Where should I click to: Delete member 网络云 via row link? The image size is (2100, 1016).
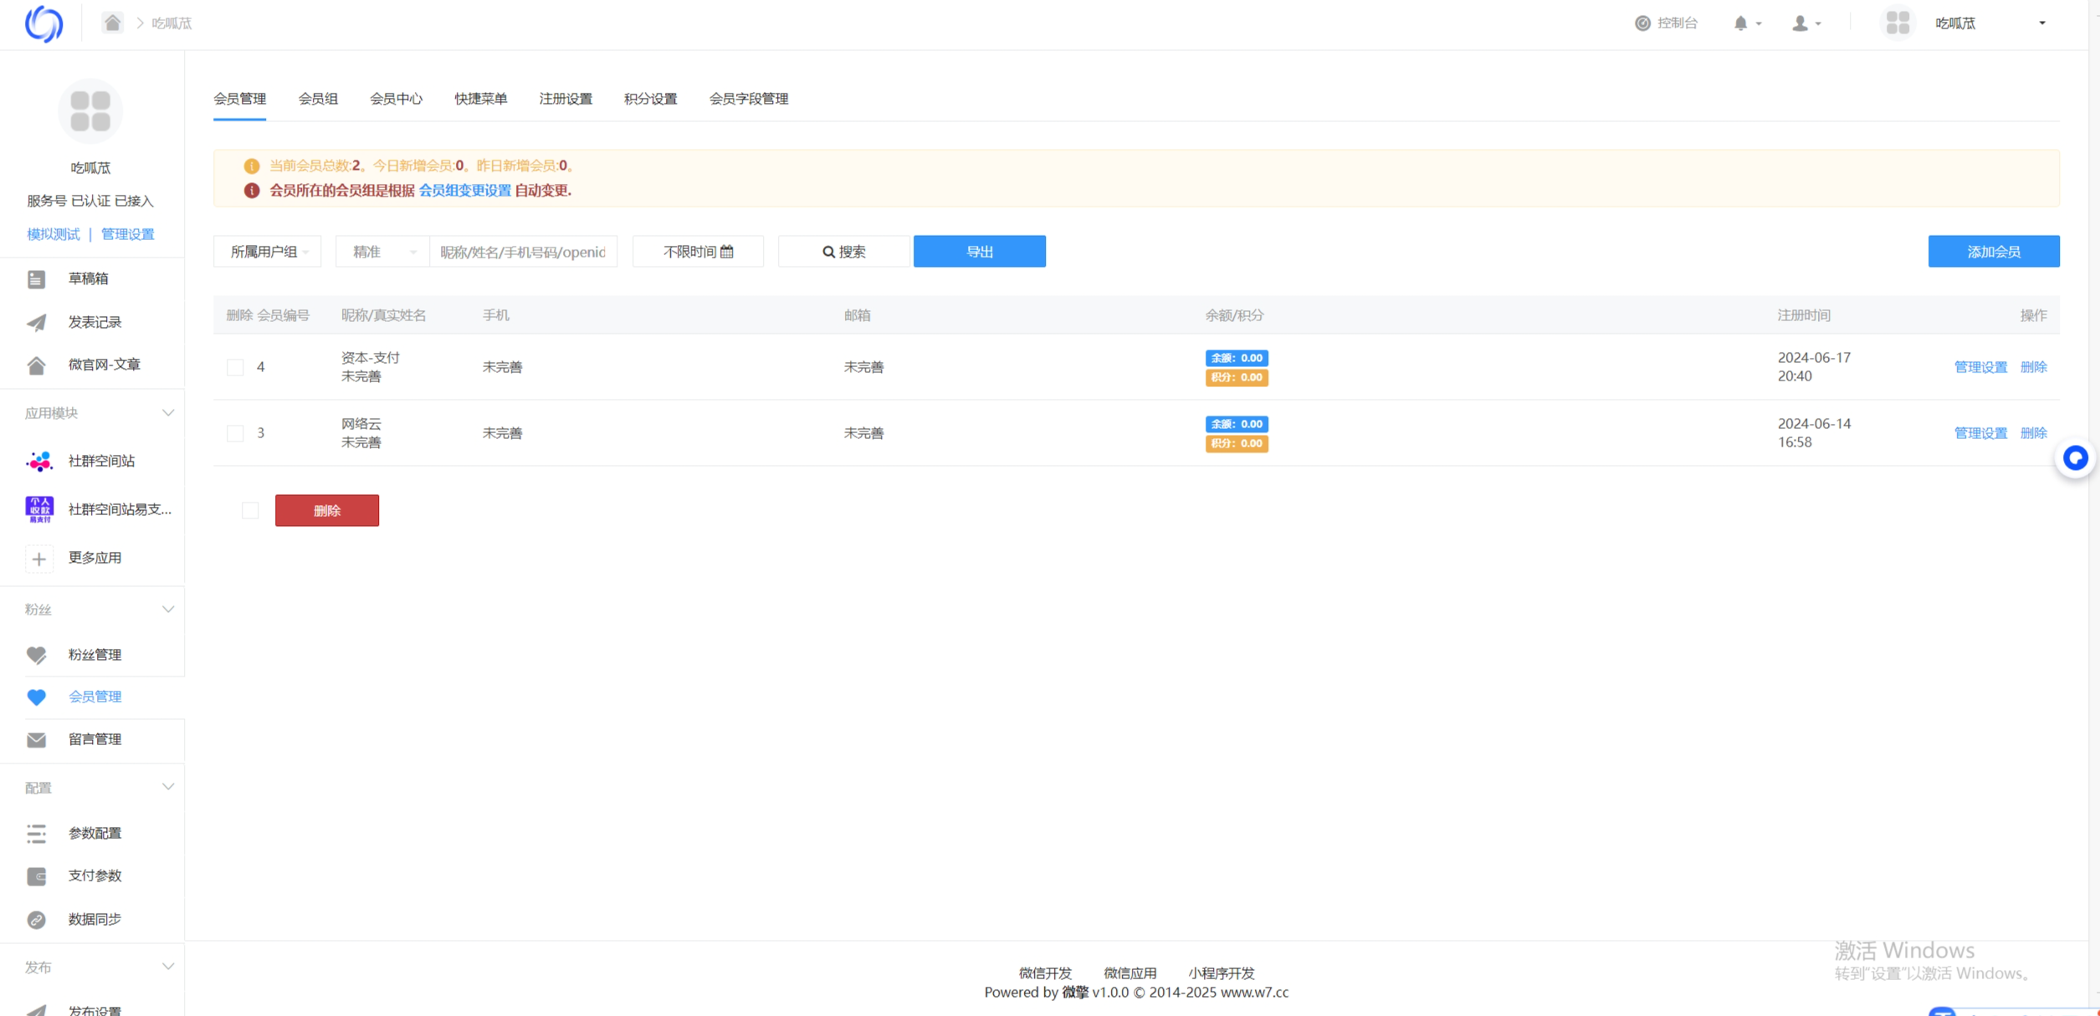[x=2033, y=433]
